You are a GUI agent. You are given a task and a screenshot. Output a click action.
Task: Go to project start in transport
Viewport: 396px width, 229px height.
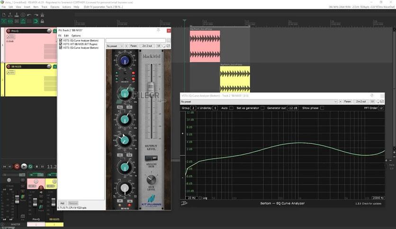click(4, 167)
